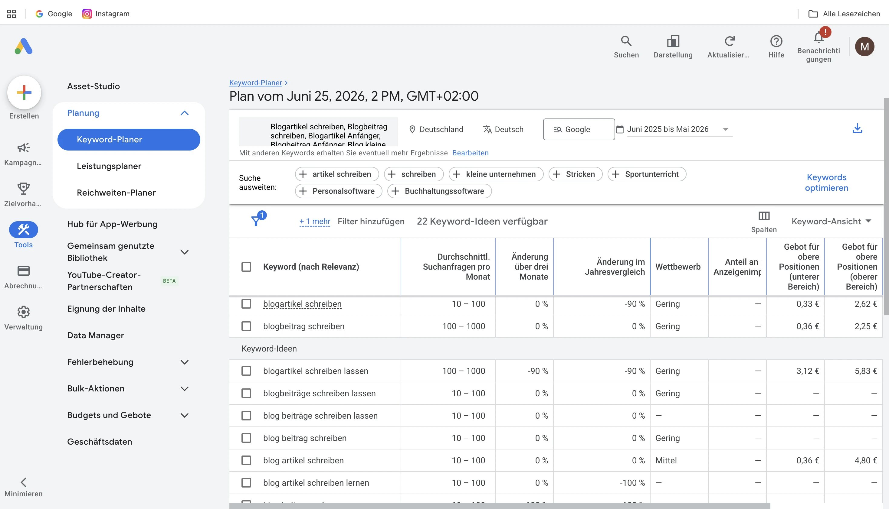Check the 'blogbeitrag schreiben' row checkbox
The width and height of the screenshot is (889, 509).
click(246, 326)
